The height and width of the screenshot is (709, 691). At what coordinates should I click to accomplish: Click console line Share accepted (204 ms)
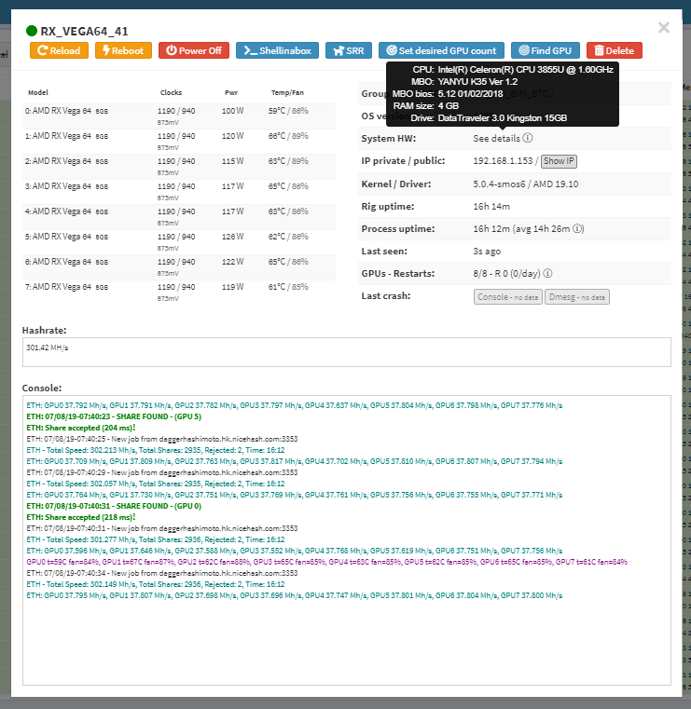click(81, 428)
